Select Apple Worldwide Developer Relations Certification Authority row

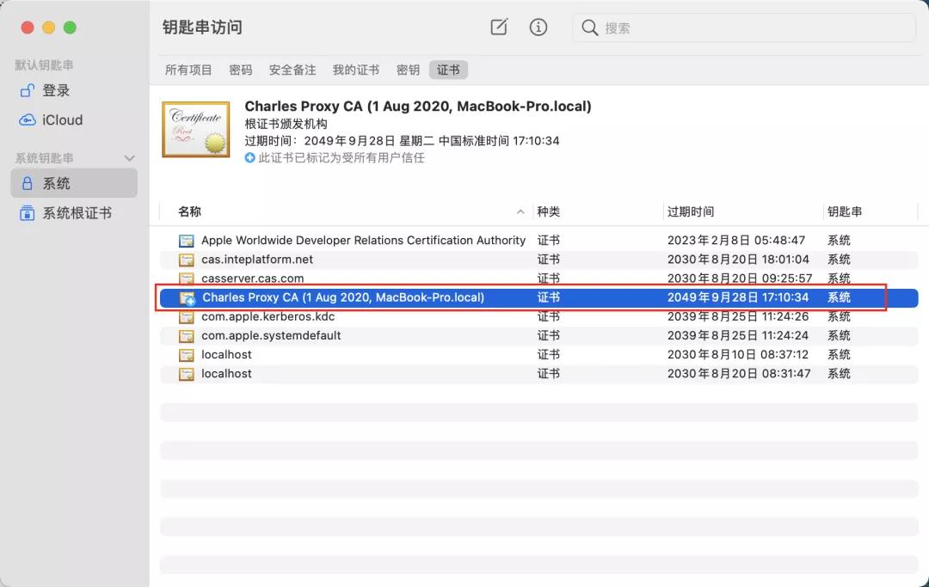539,241
